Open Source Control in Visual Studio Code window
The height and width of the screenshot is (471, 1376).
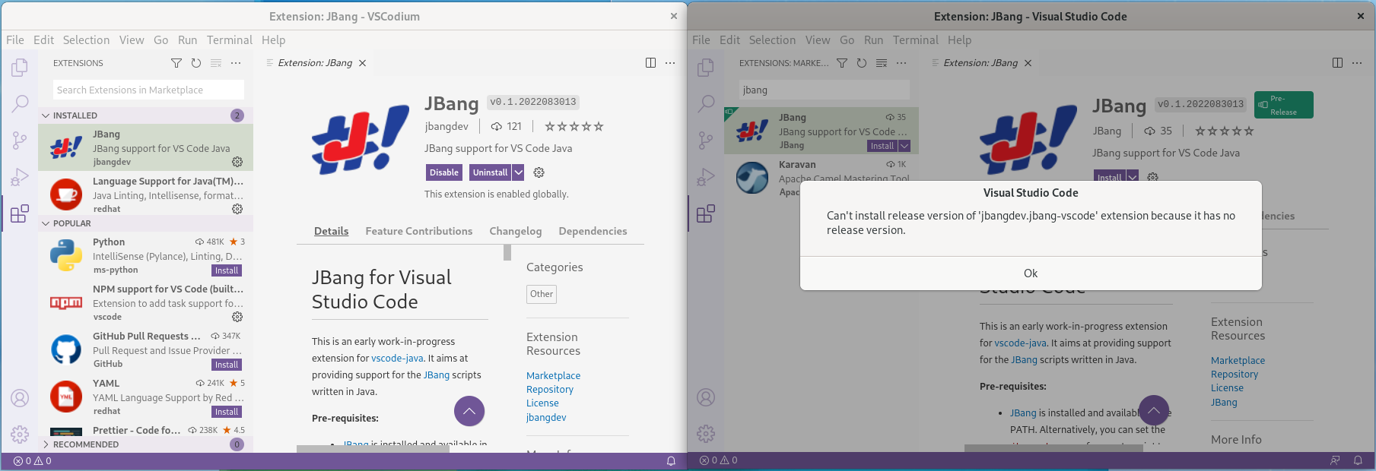click(x=706, y=140)
